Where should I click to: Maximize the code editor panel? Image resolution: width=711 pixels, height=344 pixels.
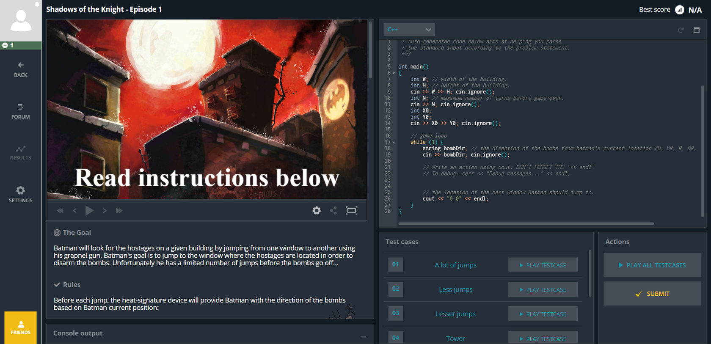[x=697, y=30]
